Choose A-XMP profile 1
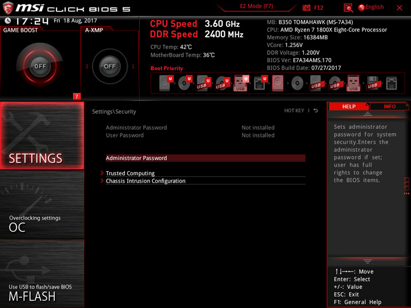This screenshot has height=308, width=411. (x=133, y=66)
